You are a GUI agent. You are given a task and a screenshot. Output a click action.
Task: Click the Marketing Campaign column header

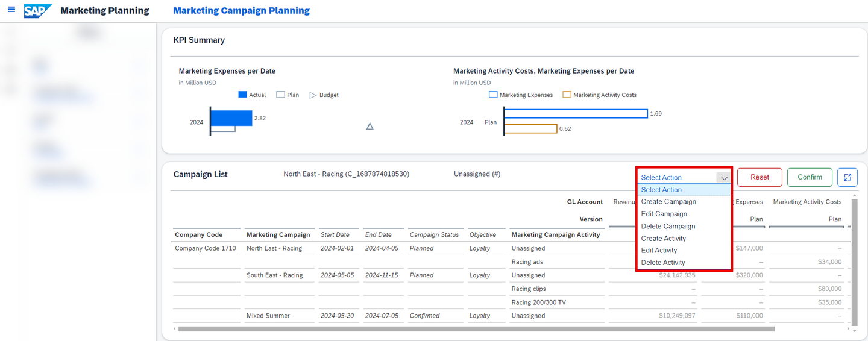pos(278,235)
